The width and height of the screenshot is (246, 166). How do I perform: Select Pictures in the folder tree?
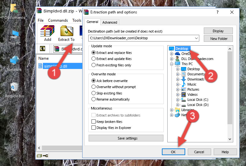pos(193,89)
